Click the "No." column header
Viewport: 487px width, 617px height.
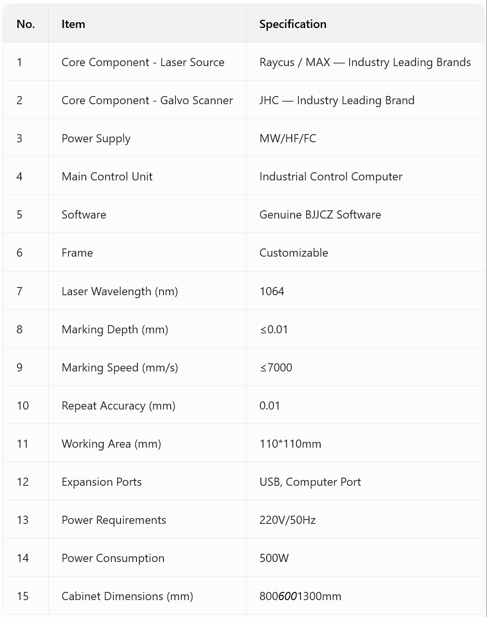tap(26, 24)
